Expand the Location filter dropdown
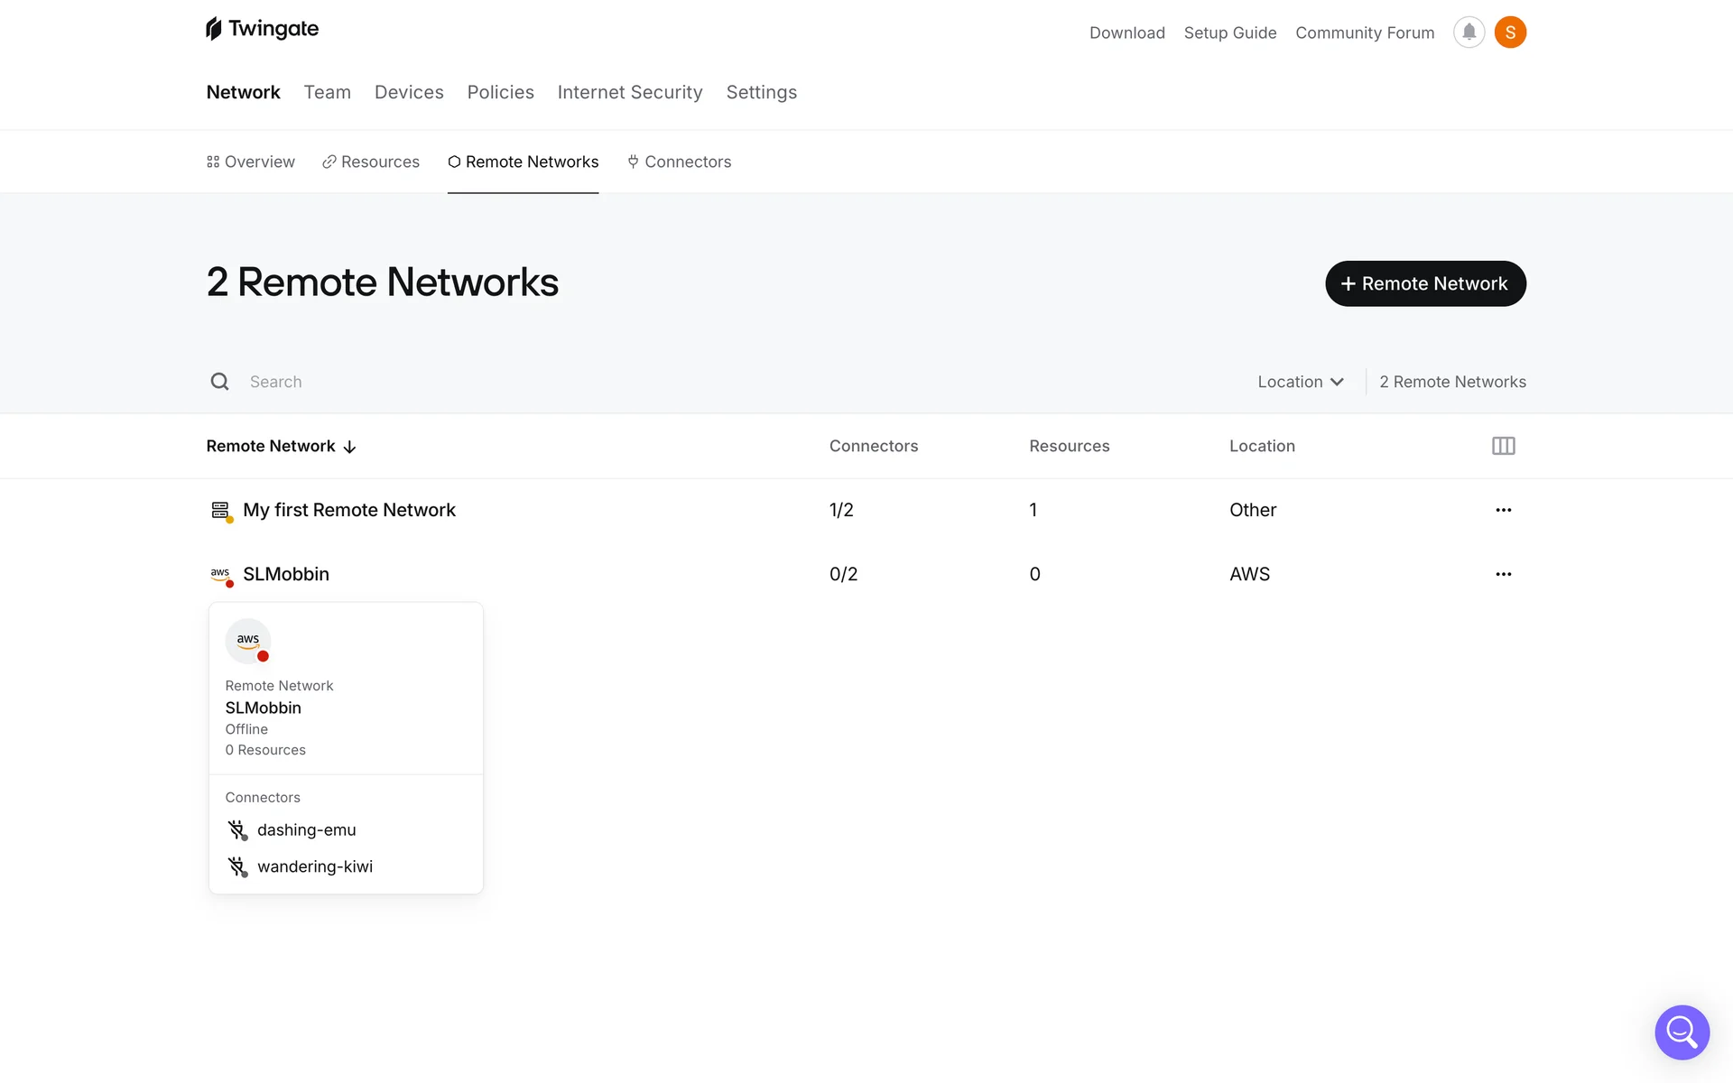The image size is (1733, 1083). pos(1300,382)
